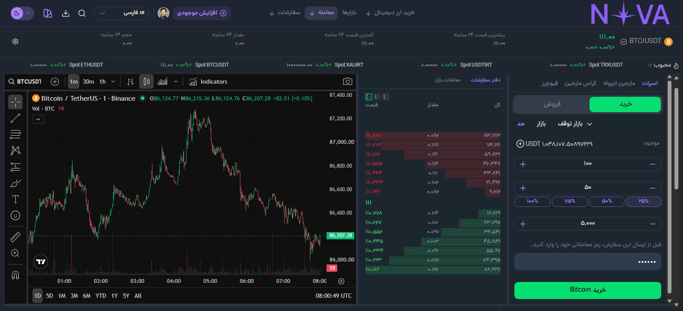
Task: Open the chart time interval dropdown arrow
Action: coord(113,81)
